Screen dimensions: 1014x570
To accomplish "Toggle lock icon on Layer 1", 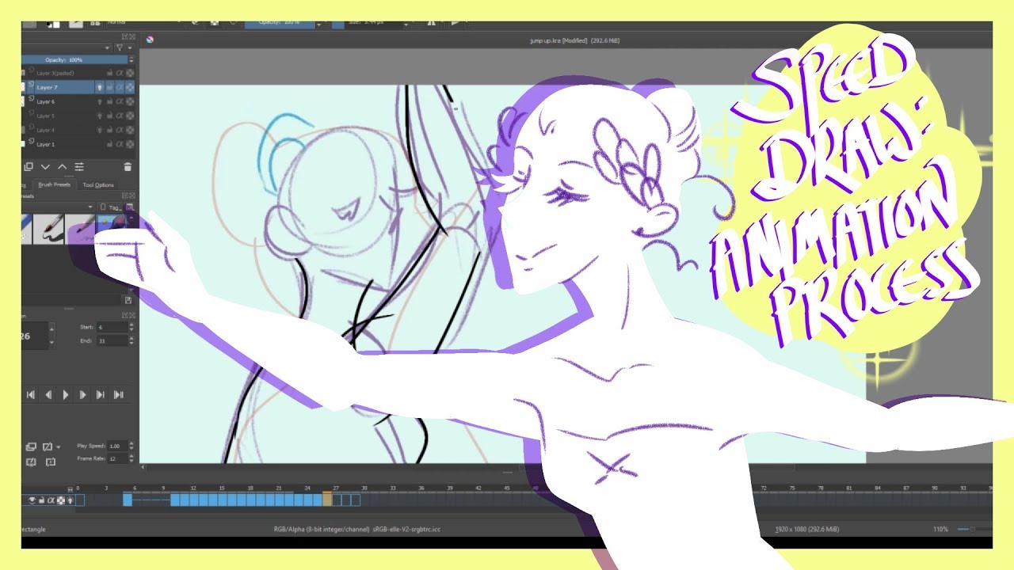I will 109,144.
